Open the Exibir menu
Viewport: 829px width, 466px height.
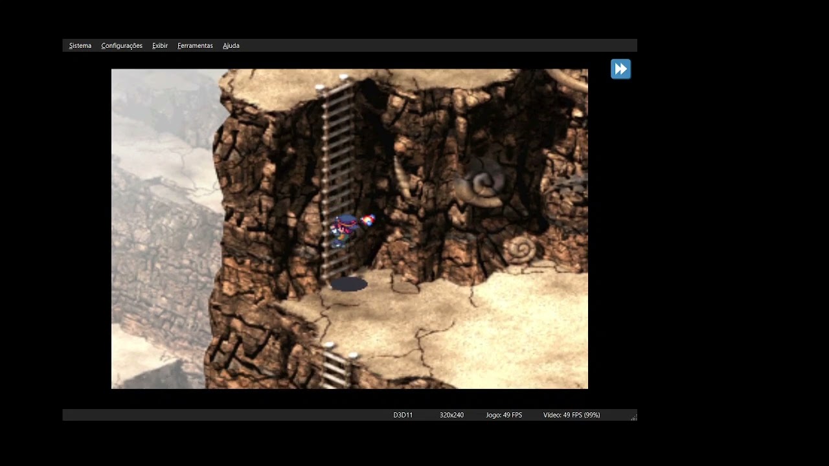coord(160,46)
